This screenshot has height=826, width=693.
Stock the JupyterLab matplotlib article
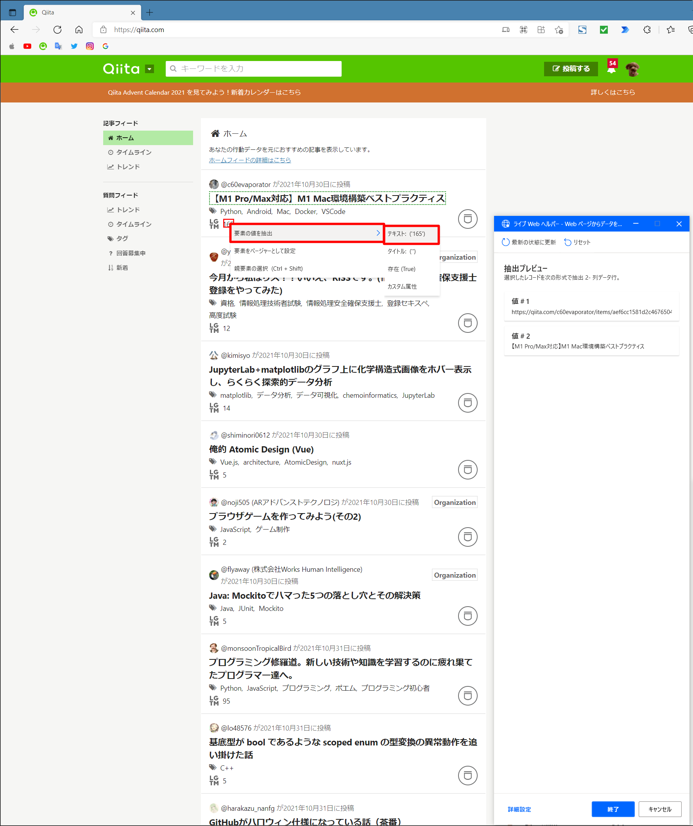coord(468,403)
